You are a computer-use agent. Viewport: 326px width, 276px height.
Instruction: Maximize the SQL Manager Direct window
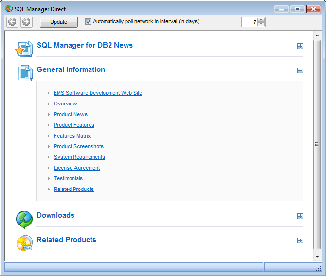[297, 9]
